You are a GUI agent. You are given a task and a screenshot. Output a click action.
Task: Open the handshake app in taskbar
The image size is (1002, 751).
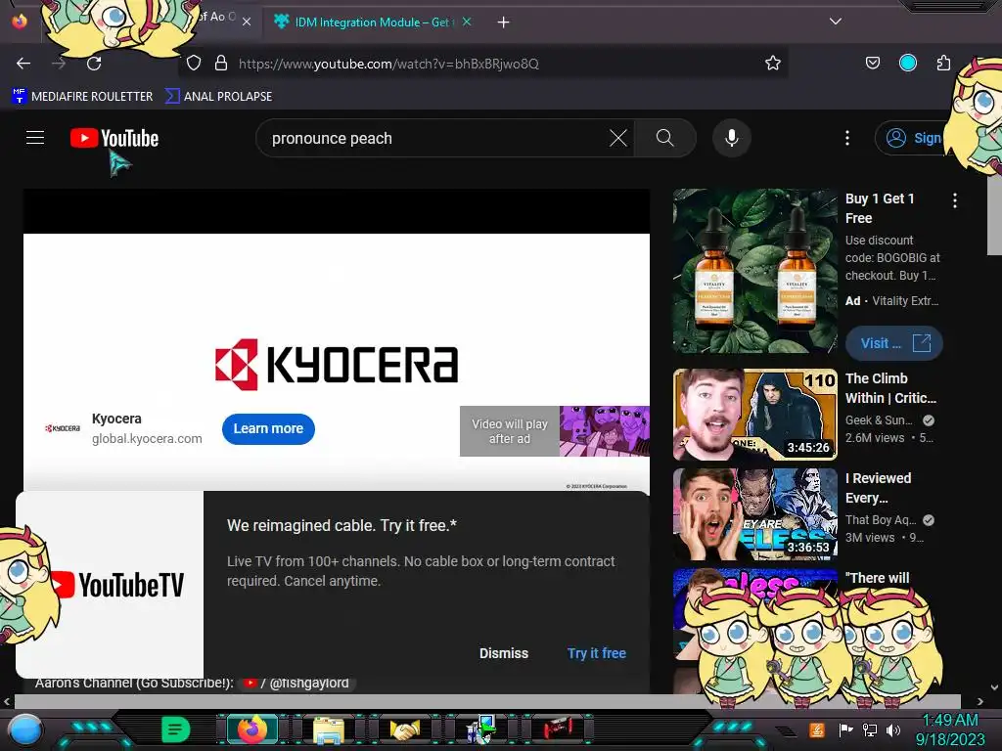pyautogui.click(x=405, y=729)
